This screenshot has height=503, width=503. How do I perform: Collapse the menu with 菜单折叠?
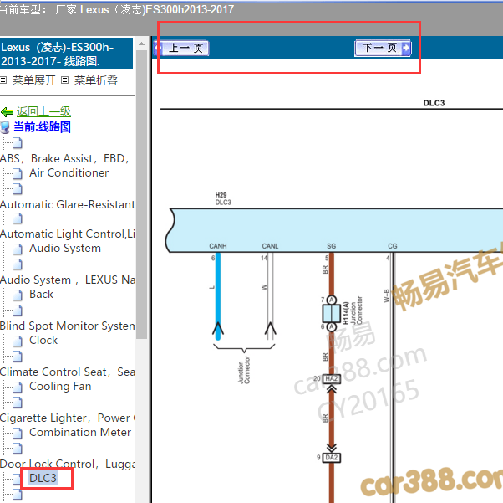96,80
